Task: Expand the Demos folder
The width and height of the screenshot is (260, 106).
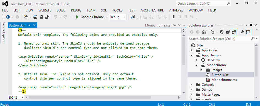Action: (x=191, y=90)
